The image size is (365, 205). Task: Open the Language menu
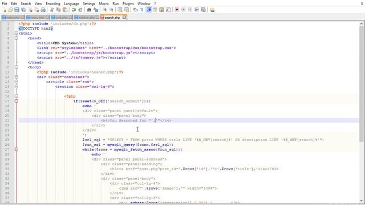pos(71,3)
